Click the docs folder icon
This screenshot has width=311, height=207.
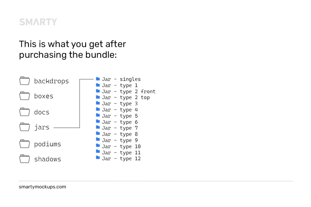[x=25, y=112]
